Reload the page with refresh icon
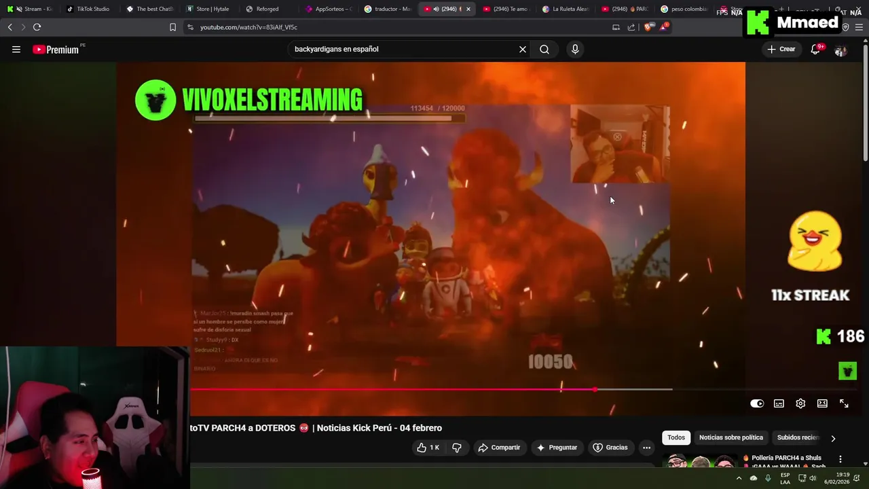This screenshot has width=869, height=489. 37,27
